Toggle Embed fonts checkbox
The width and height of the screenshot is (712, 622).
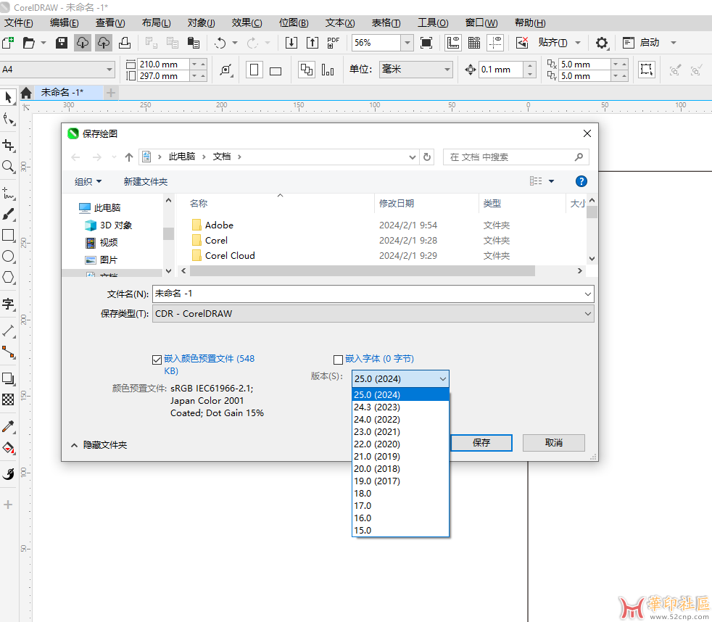coord(338,360)
